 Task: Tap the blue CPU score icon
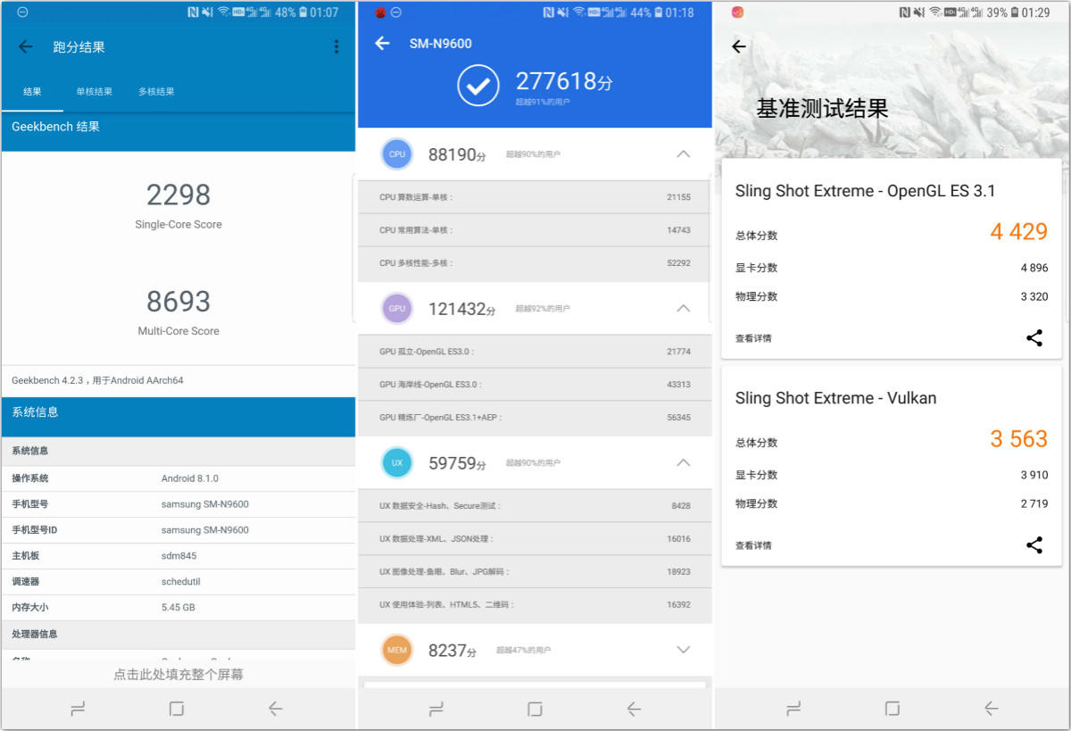397,154
